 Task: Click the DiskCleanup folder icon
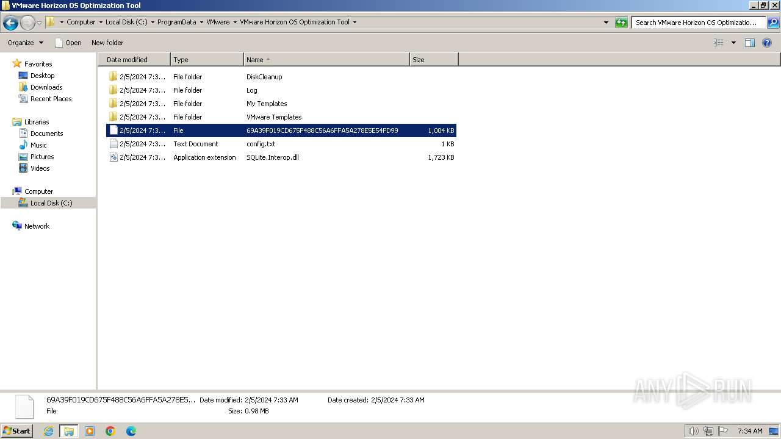click(113, 77)
